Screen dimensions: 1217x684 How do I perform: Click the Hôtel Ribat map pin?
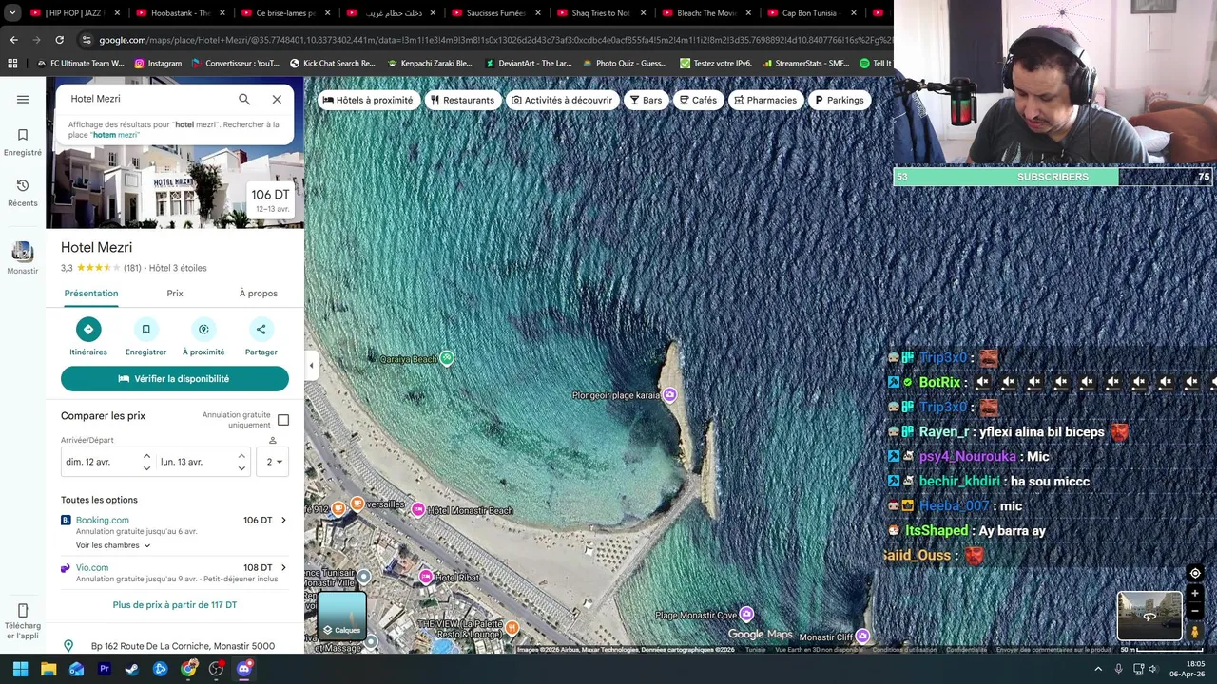(x=426, y=577)
